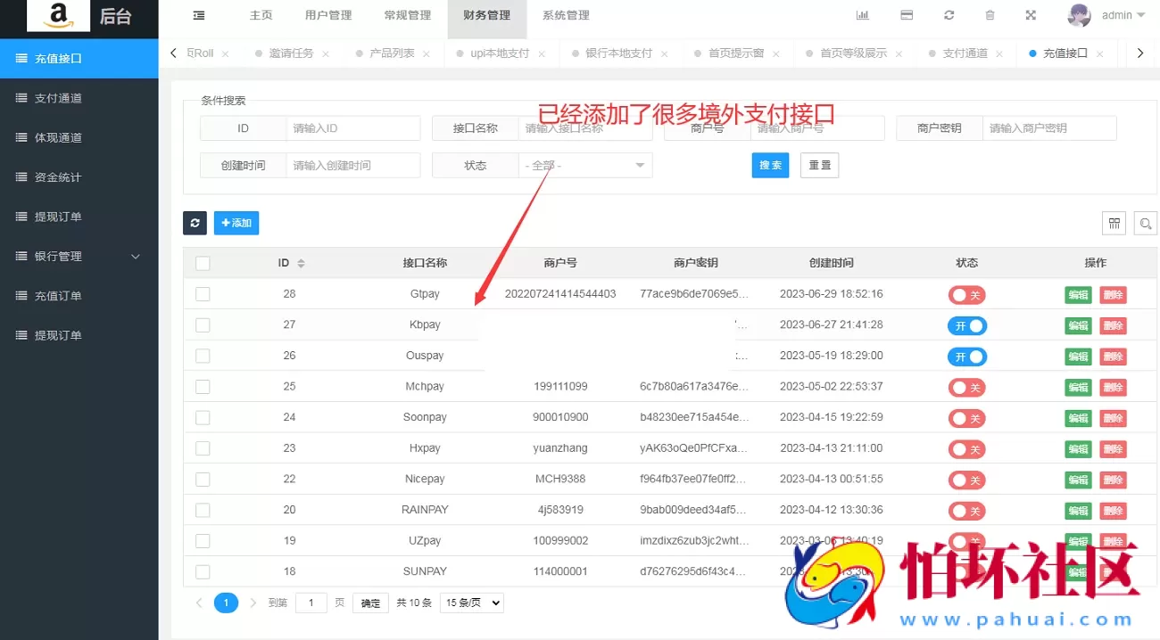Viewport: 1160px width, 640px height.
Task: Switch to the 财务管理 menu tab
Action: click(486, 14)
